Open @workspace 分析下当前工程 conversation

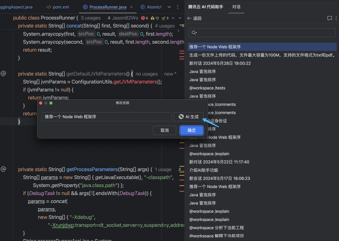coord(216,228)
